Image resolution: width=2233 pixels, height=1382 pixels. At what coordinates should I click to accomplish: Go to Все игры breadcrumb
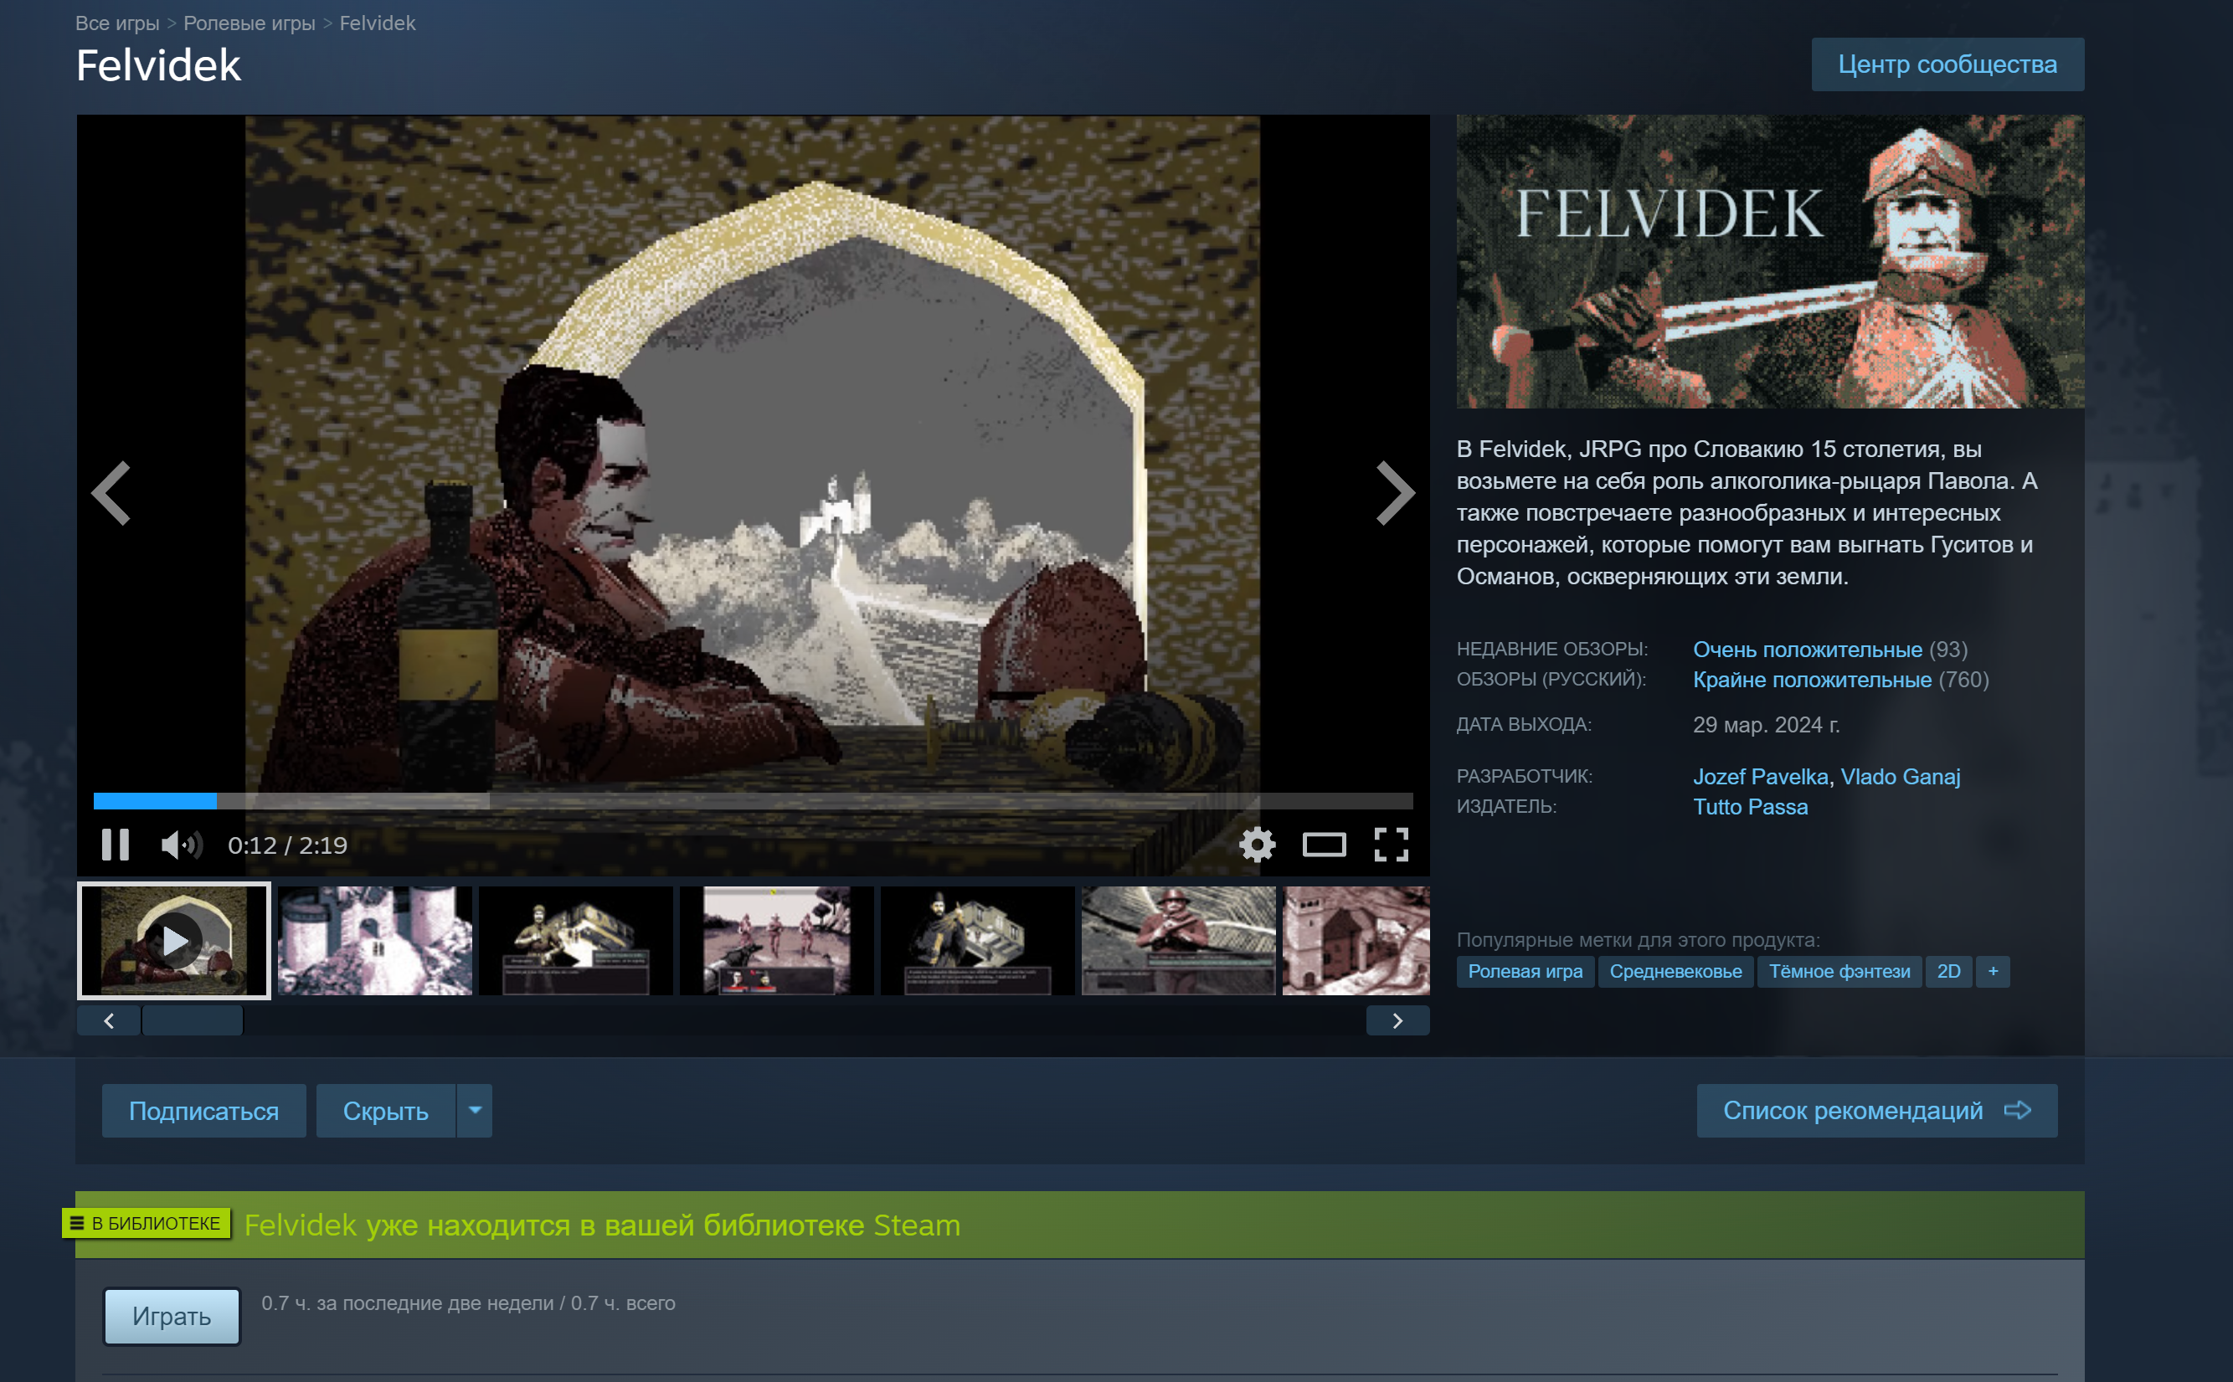coord(117,23)
